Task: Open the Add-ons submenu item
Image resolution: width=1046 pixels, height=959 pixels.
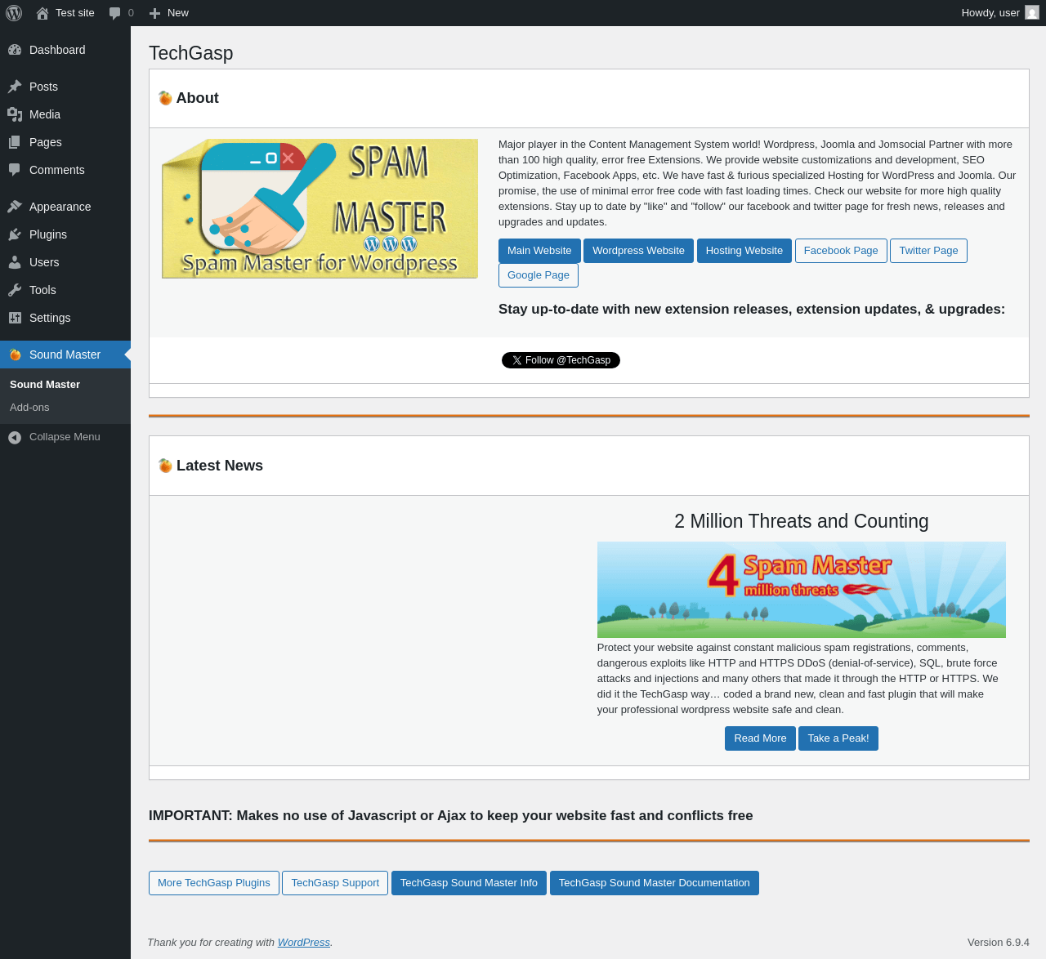Action: pyautogui.click(x=29, y=408)
